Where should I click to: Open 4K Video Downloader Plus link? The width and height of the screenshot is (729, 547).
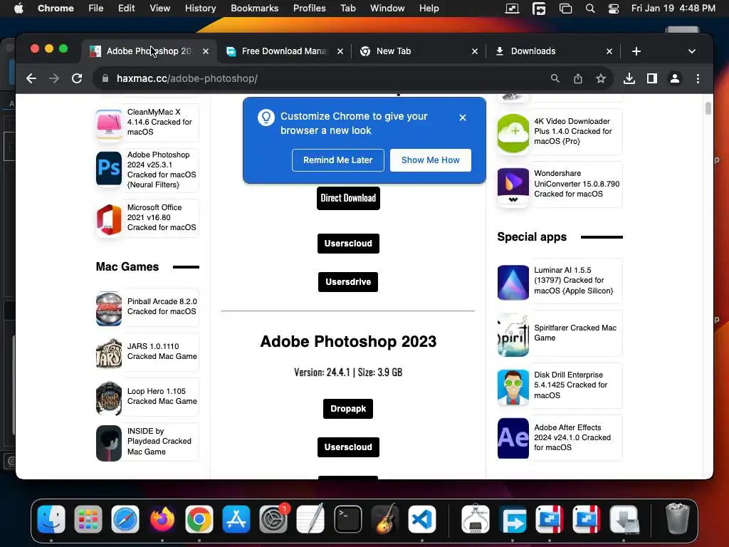click(x=573, y=131)
